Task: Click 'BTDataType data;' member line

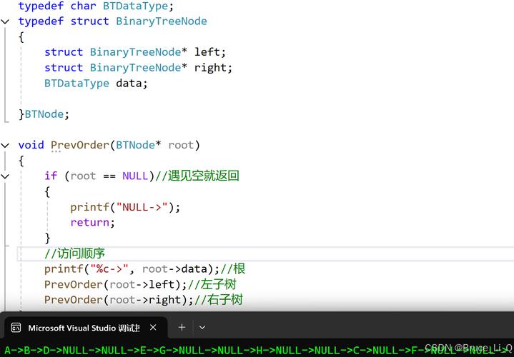Action: pyautogui.click(x=96, y=84)
